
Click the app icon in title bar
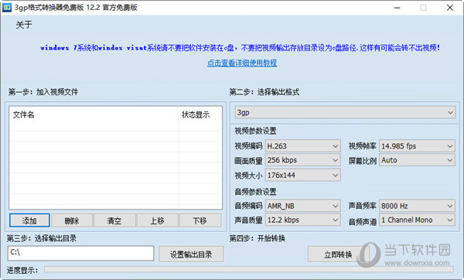pos(6,8)
